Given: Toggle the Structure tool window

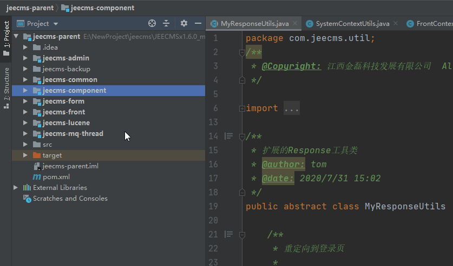Looking at the screenshot, I should 6,86.
